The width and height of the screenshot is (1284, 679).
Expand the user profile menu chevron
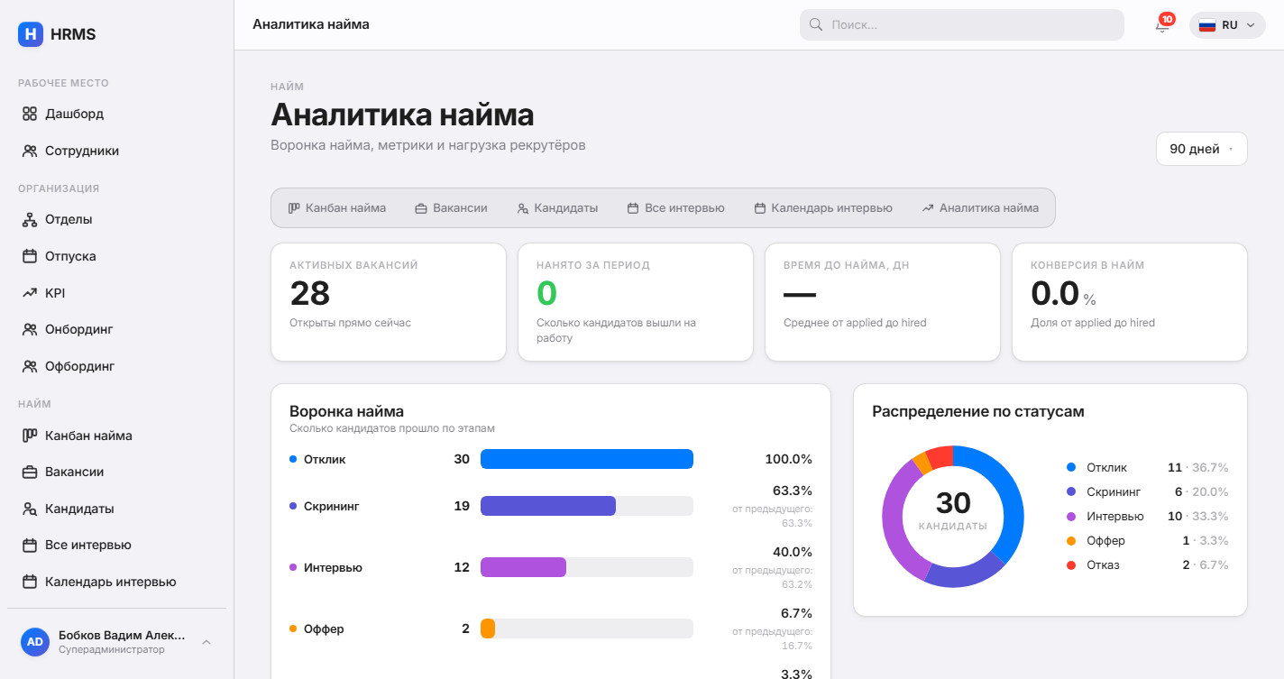click(206, 642)
